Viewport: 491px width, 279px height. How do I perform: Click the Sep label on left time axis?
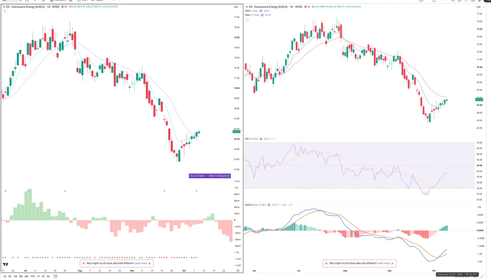click(x=132, y=271)
